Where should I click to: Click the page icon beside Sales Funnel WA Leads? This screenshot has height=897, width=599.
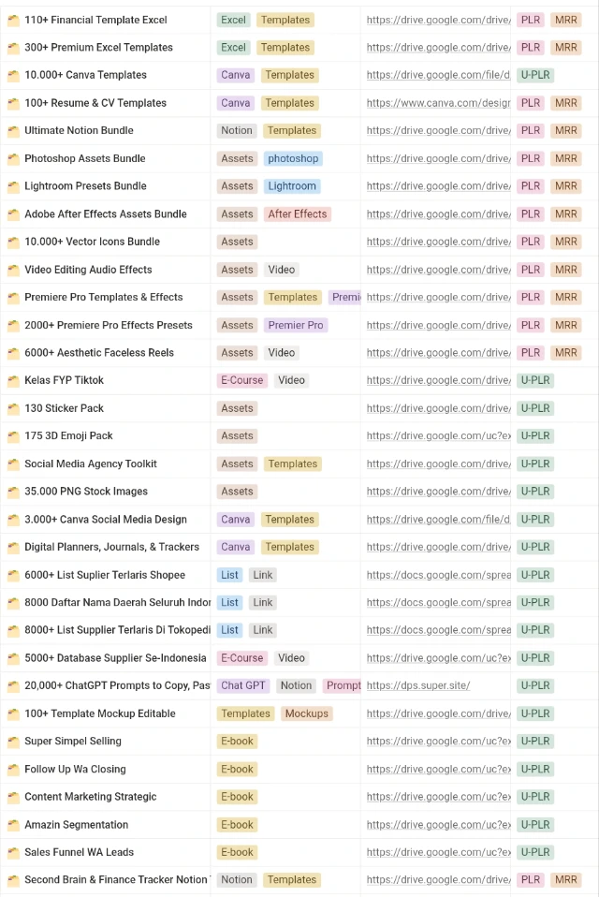point(13,852)
